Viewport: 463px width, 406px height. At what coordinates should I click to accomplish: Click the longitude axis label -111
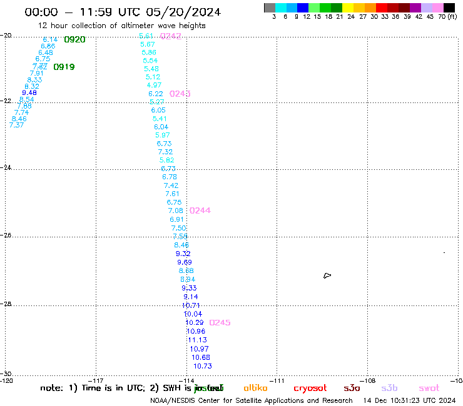pos(277,380)
